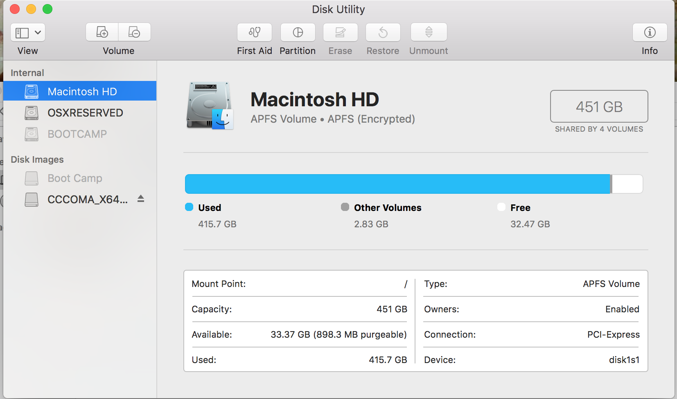The width and height of the screenshot is (677, 399).
Task: Click the gray Other Volumes legend dot
Action: click(x=345, y=207)
